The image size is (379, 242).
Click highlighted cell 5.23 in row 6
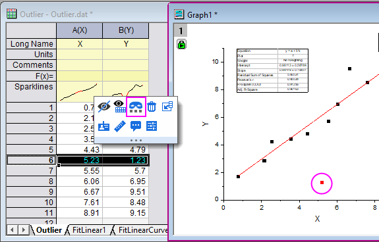[80, 160]
